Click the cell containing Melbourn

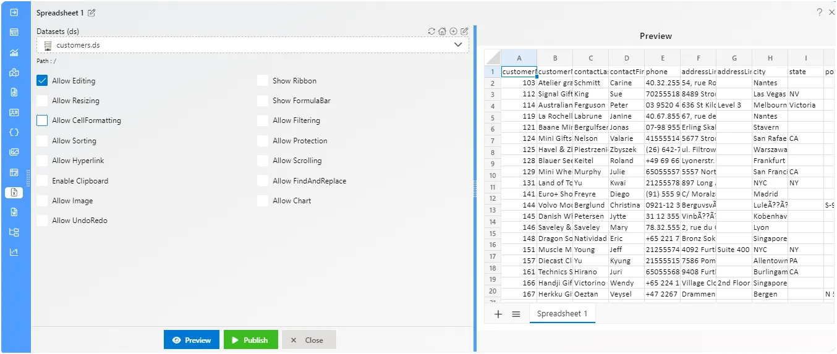pyautogui.click(x=770, y=105)
